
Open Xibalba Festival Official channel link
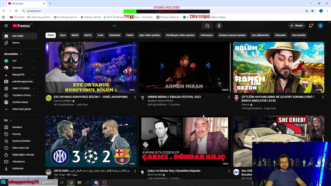160,101
